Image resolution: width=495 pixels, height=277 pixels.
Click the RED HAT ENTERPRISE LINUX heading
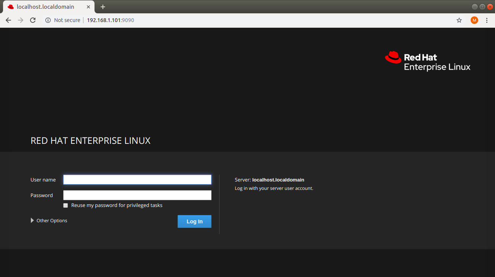coord(91,141)
